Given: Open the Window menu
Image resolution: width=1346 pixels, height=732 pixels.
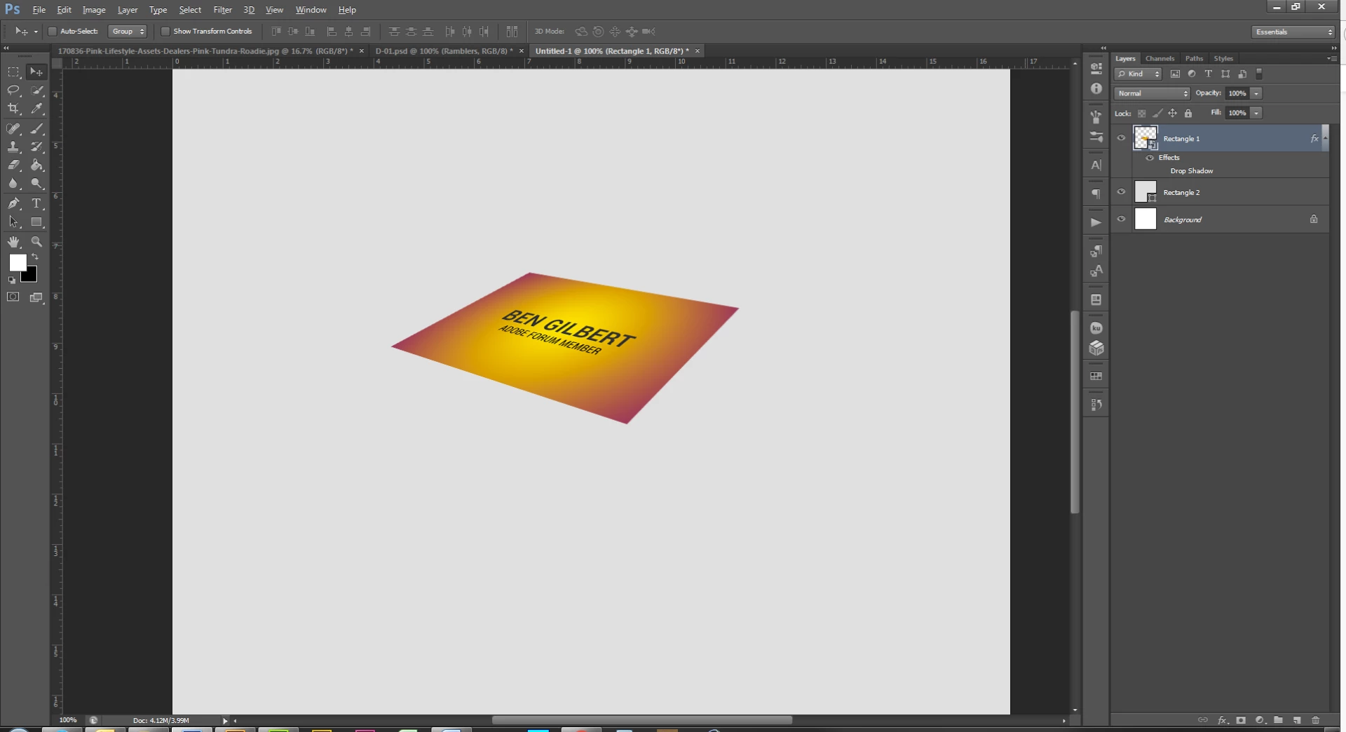Looking at the screenshot, I should tap(311, 10).
